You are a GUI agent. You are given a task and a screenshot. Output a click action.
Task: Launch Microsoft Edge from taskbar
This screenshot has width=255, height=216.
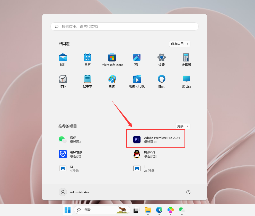pyautogui.click(x=159, y=210)
